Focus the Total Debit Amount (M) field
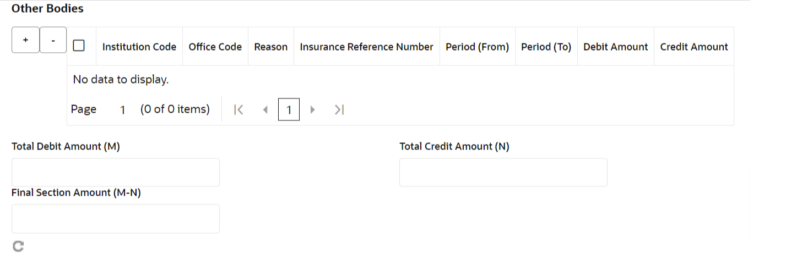This screenshot has width=786, height=254. coord(116,173)
